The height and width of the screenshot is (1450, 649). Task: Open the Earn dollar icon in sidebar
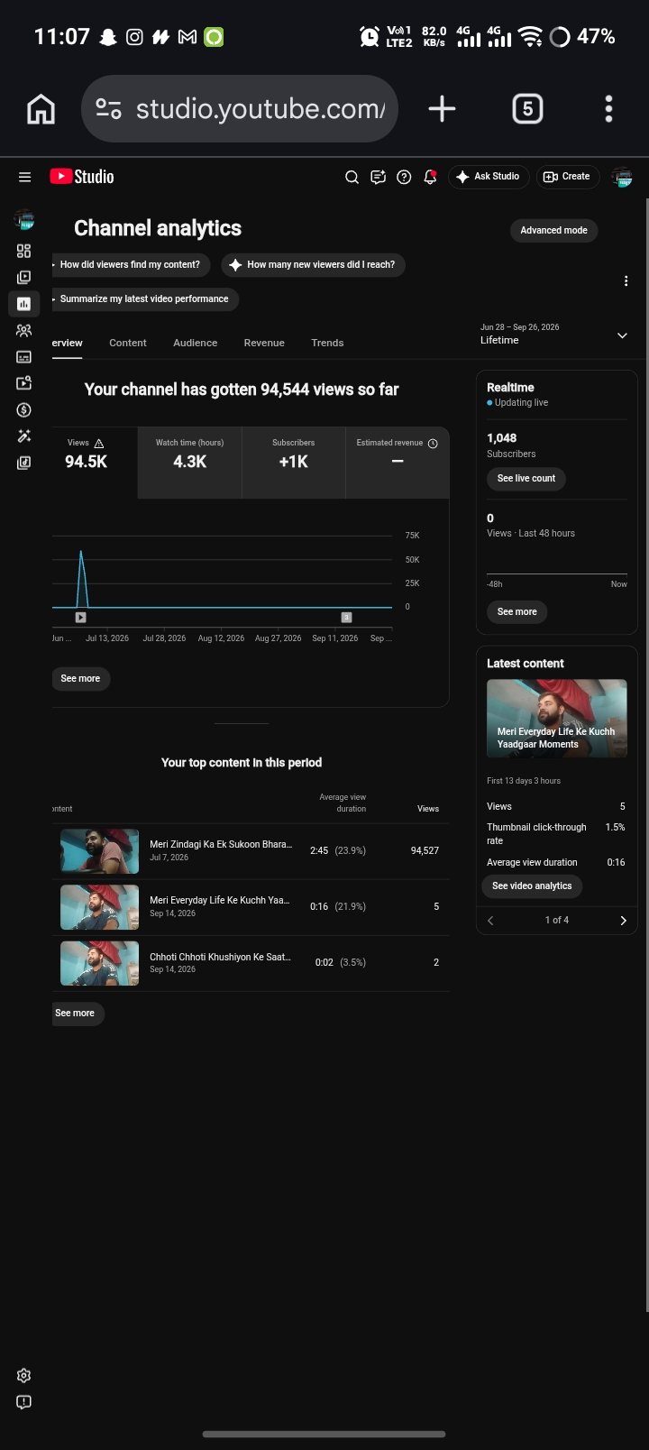click(x=24, y=410)
